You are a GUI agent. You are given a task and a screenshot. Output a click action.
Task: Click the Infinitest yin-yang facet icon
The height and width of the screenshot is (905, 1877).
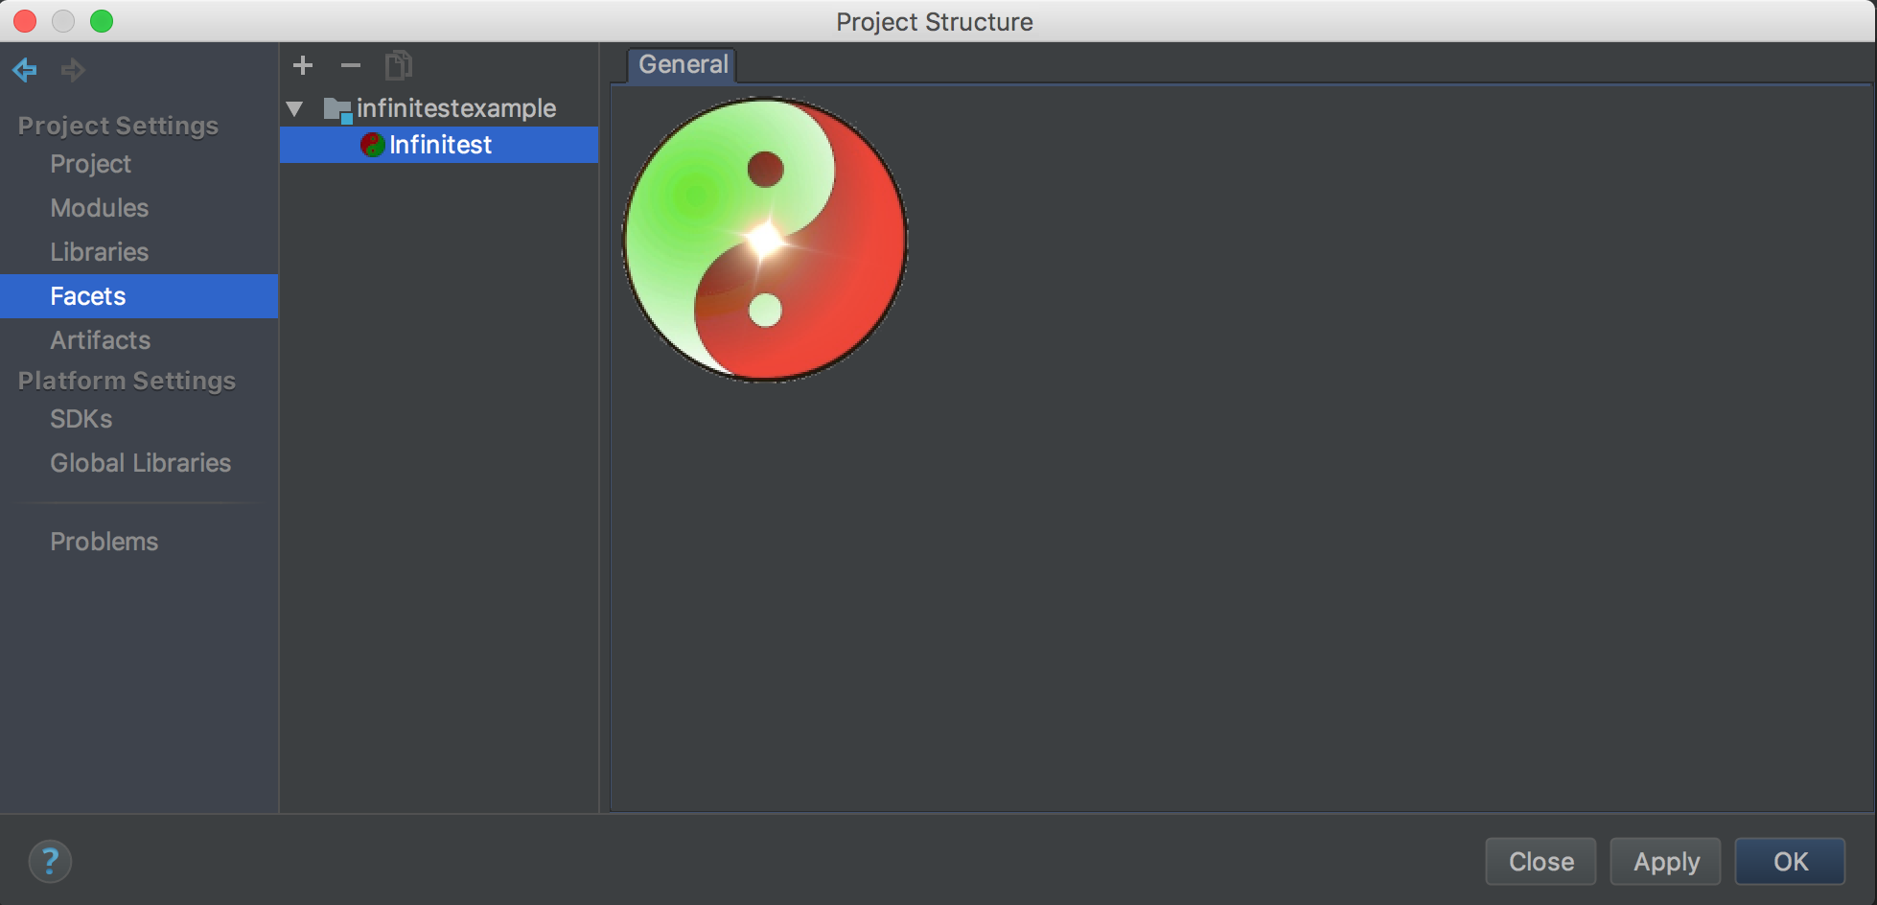tap(373, 145)
